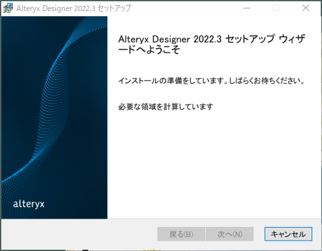Image resolution: width=322 pixels, height=251 pixels.
Task: Close the setup wizard with the X
Action: click(306, 8)
